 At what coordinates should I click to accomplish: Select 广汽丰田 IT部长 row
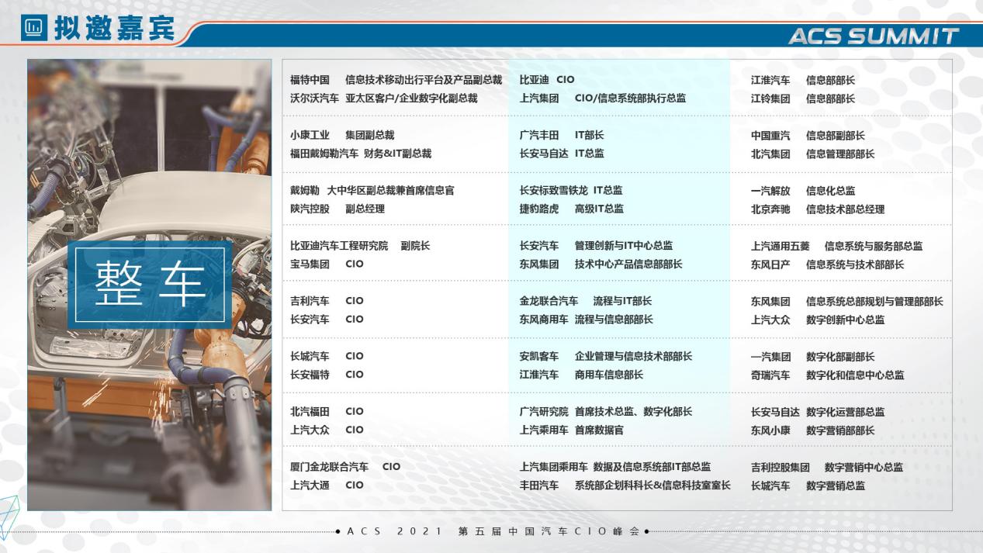[x=562, y=135]
